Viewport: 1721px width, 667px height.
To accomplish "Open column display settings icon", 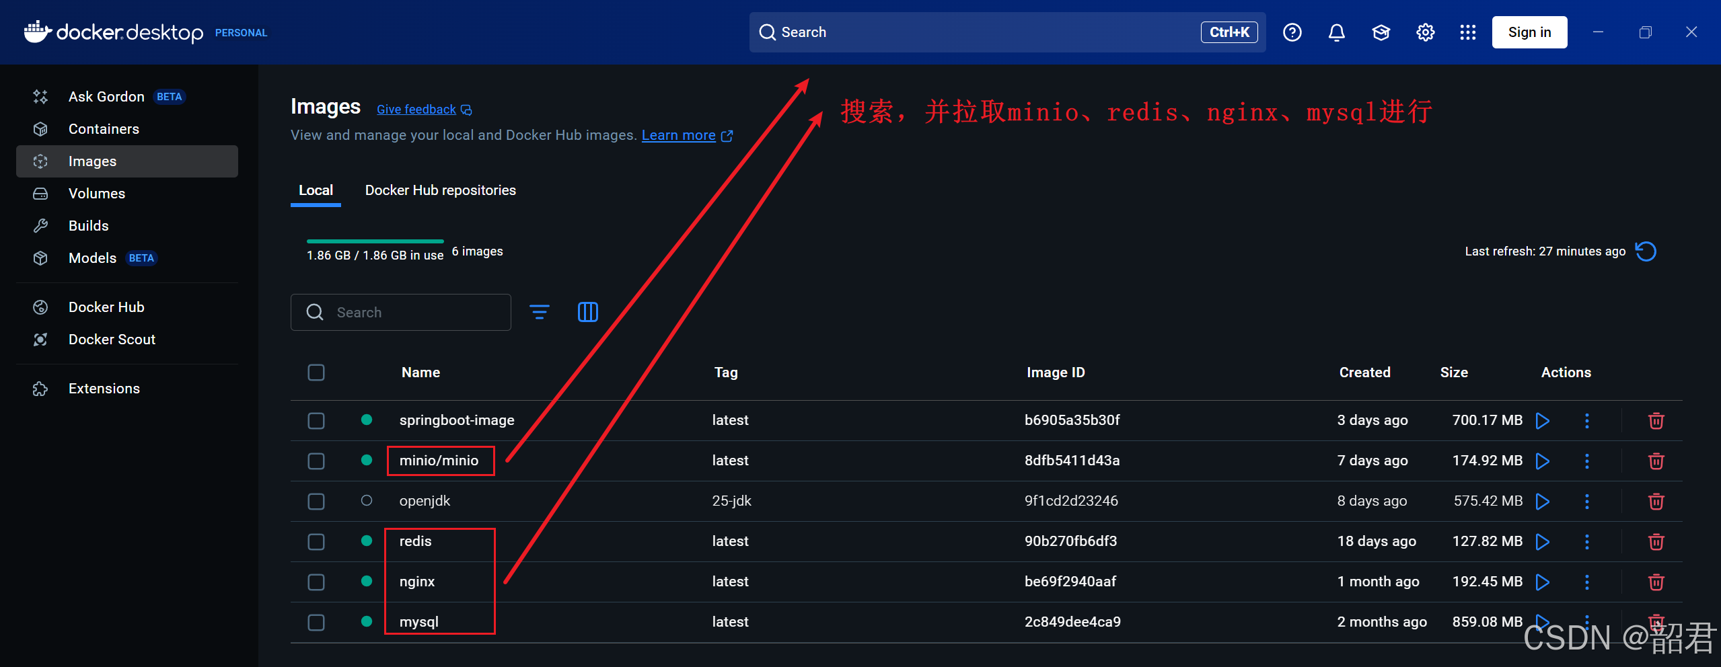I will (x=588, y=312).
